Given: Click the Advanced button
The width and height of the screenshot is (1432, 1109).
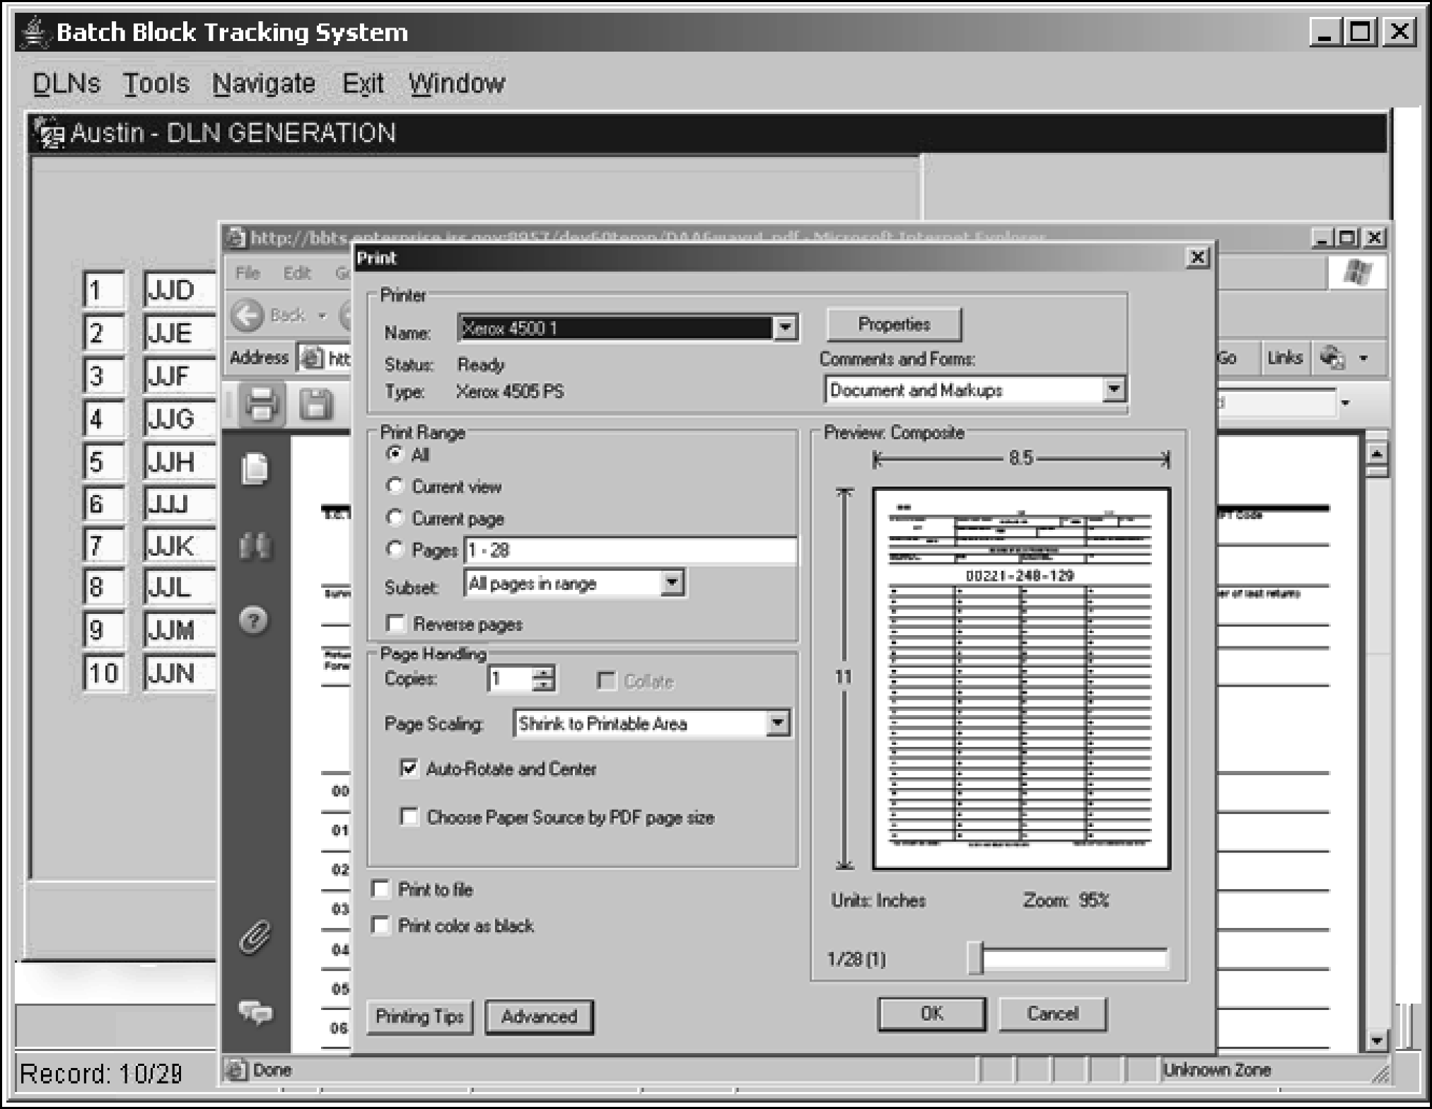Looking at the screenshot, I should (539, 1016).
